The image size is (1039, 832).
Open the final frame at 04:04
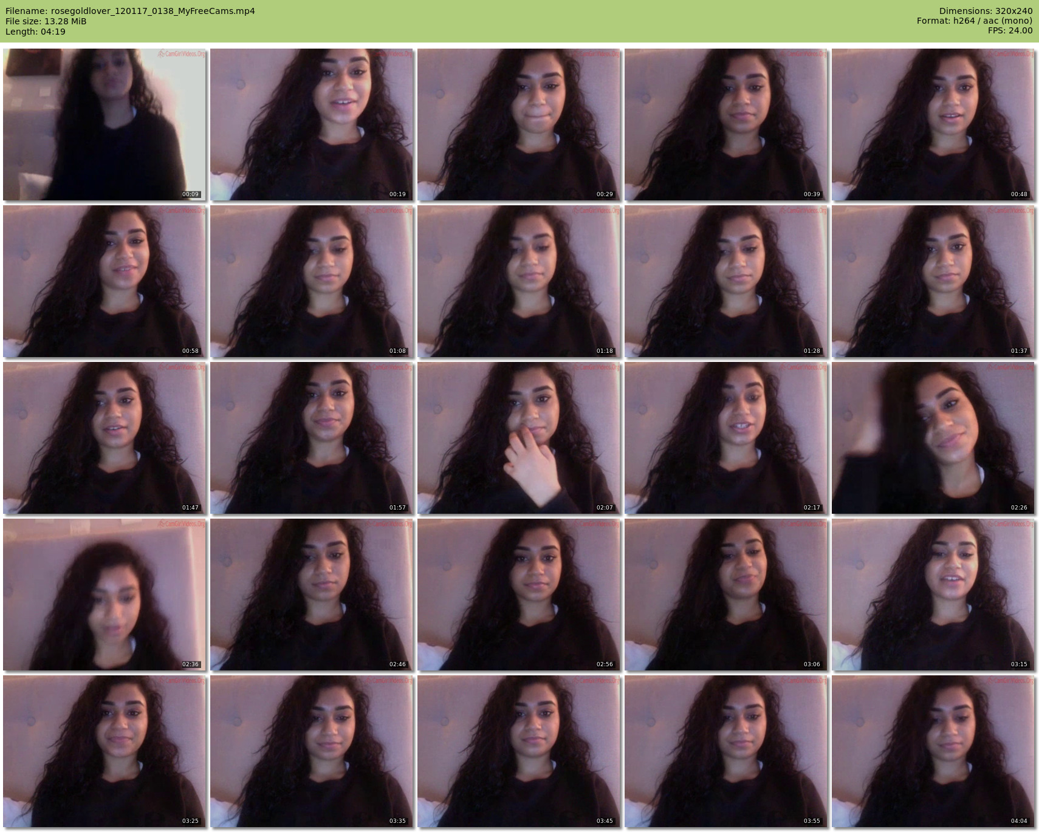933,751
